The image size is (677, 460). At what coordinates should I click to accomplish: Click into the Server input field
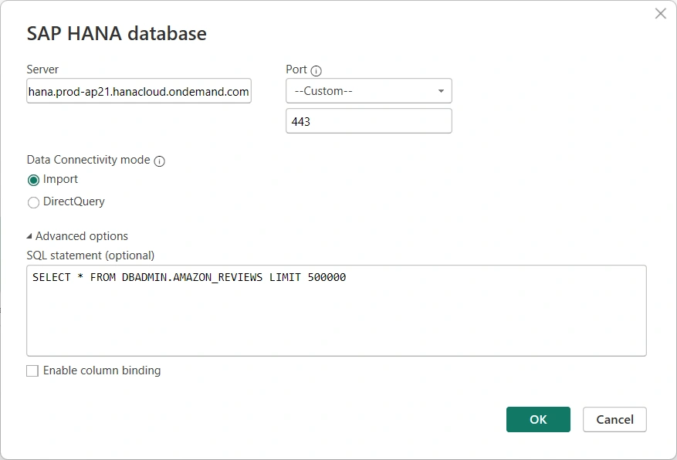pyautogui.click(x=139, y=90)
